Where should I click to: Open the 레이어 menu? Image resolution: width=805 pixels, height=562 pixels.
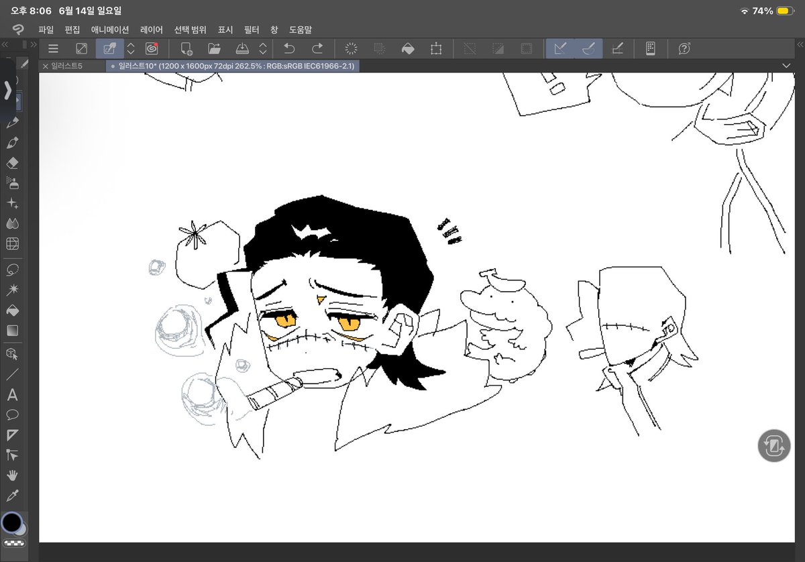coord(152,30)
